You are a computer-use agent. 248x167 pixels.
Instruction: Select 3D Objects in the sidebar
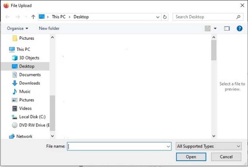29,58
